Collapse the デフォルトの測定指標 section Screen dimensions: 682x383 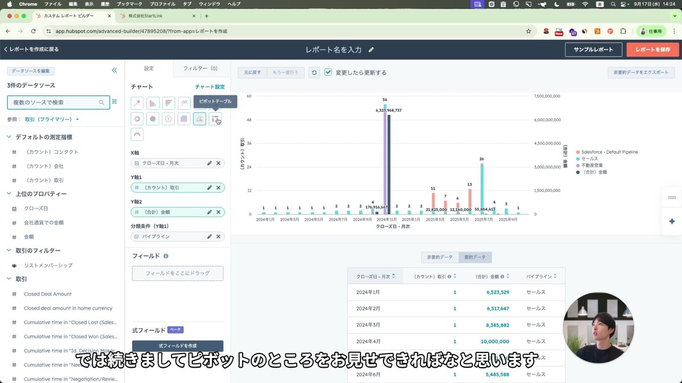pyautogui.click(x=9, y=137)
